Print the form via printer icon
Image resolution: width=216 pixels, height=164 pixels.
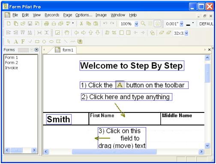point(46,24)
